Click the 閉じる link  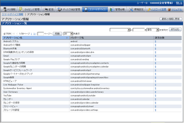[179, 3]
